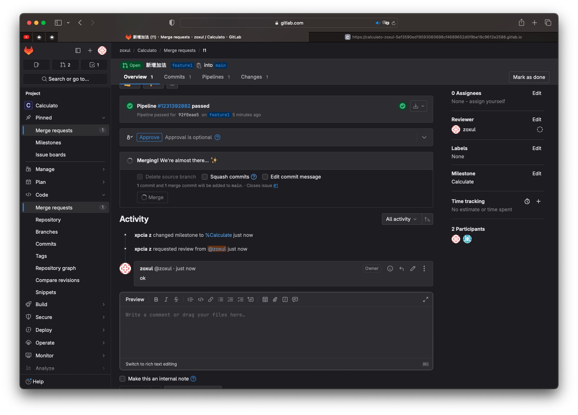Copy source branch name feature1
The height and width of the screenshot is (415, 578).
(199, 65)
